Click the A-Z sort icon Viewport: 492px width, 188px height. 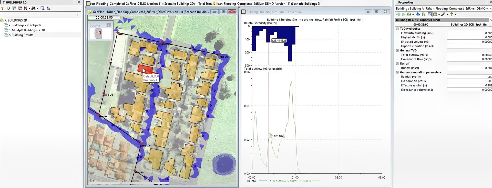pyautogui.click(x=25, y=8)
